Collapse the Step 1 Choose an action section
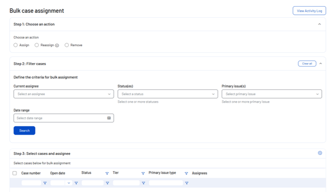 (319, 24)
